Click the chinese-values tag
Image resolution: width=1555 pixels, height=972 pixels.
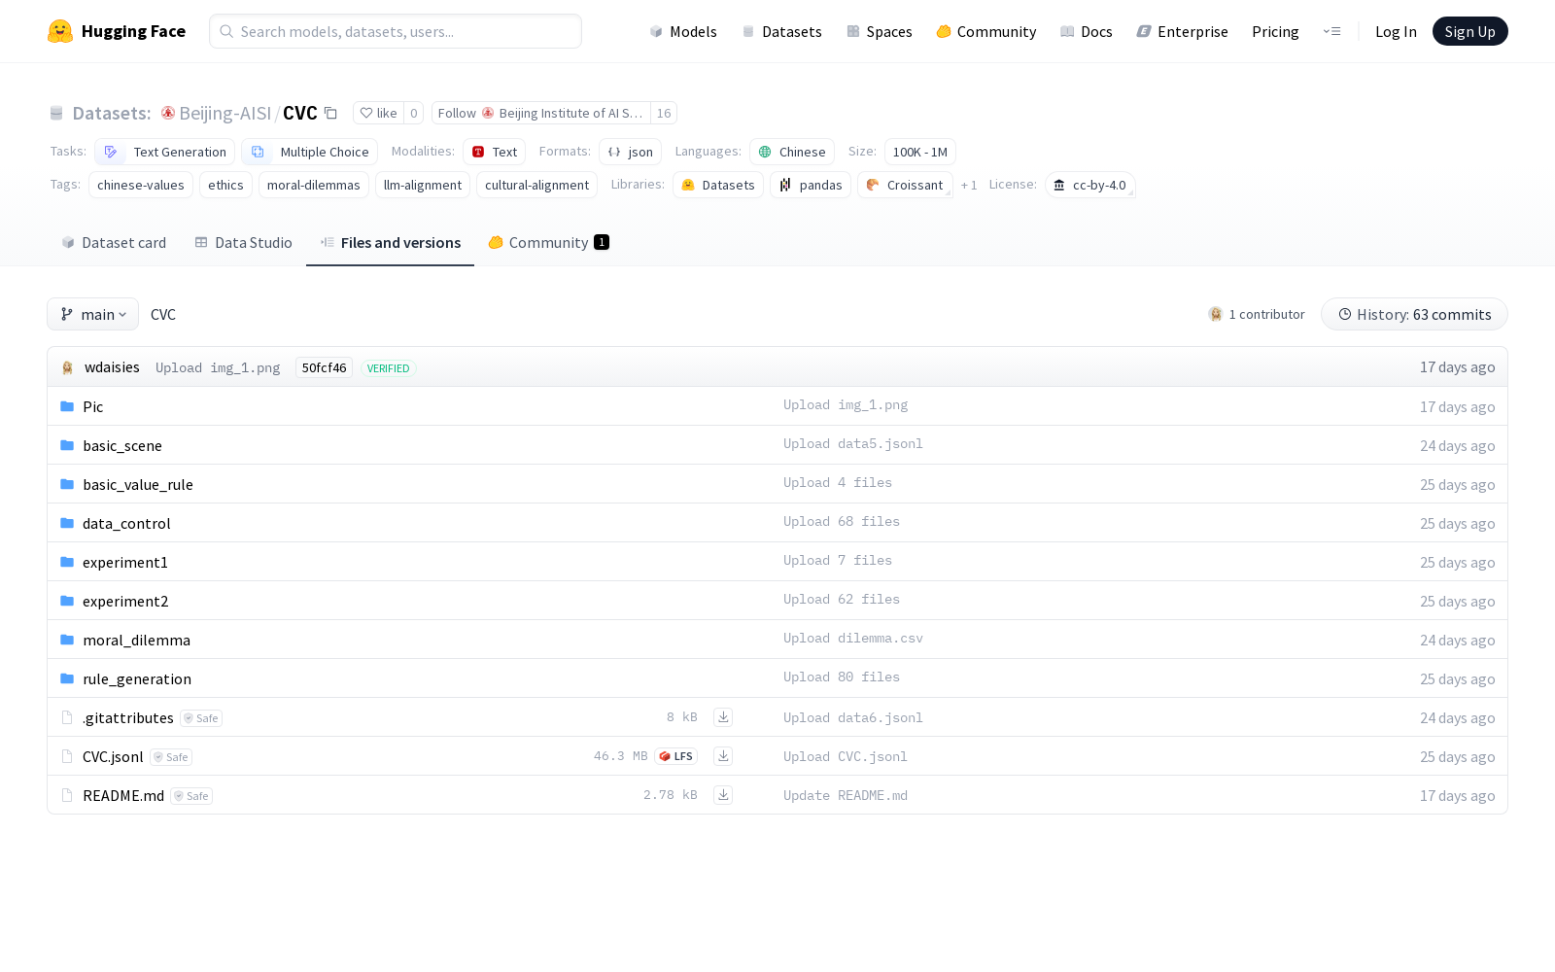141,185
